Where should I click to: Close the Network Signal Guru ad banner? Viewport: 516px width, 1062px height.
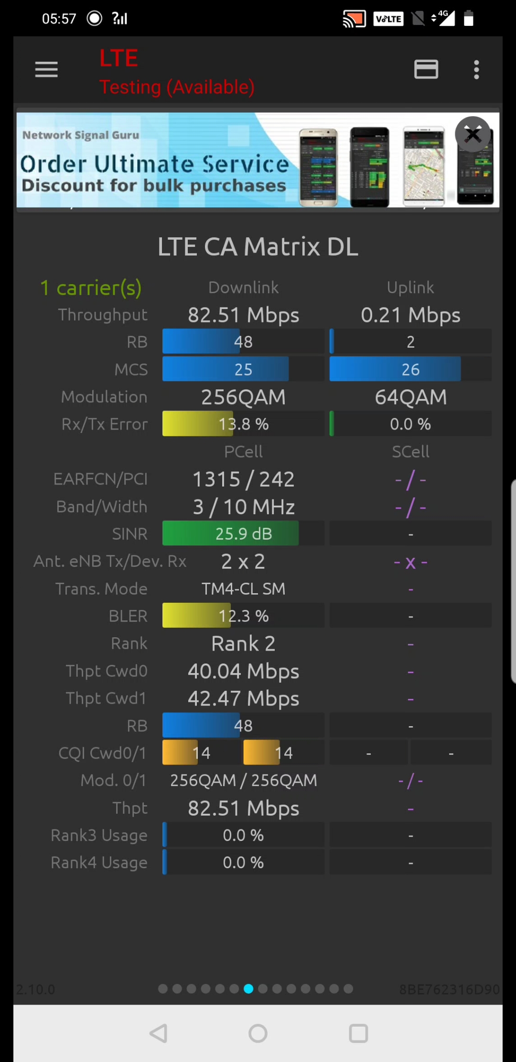coord(473,134)
